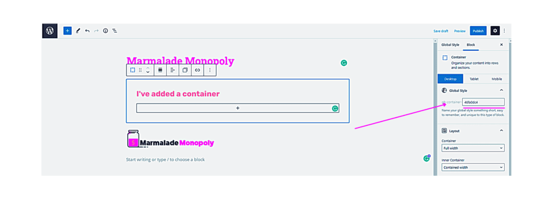Move the container block using arrows

[x=148, y=70]
